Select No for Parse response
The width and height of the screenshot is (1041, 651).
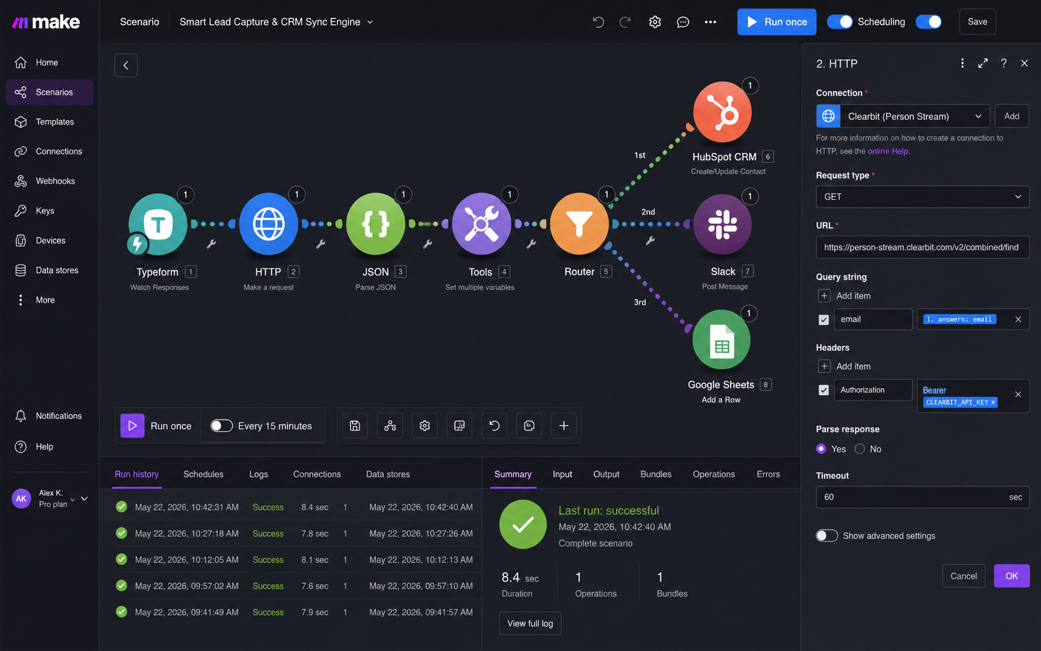tap(860, 449)
